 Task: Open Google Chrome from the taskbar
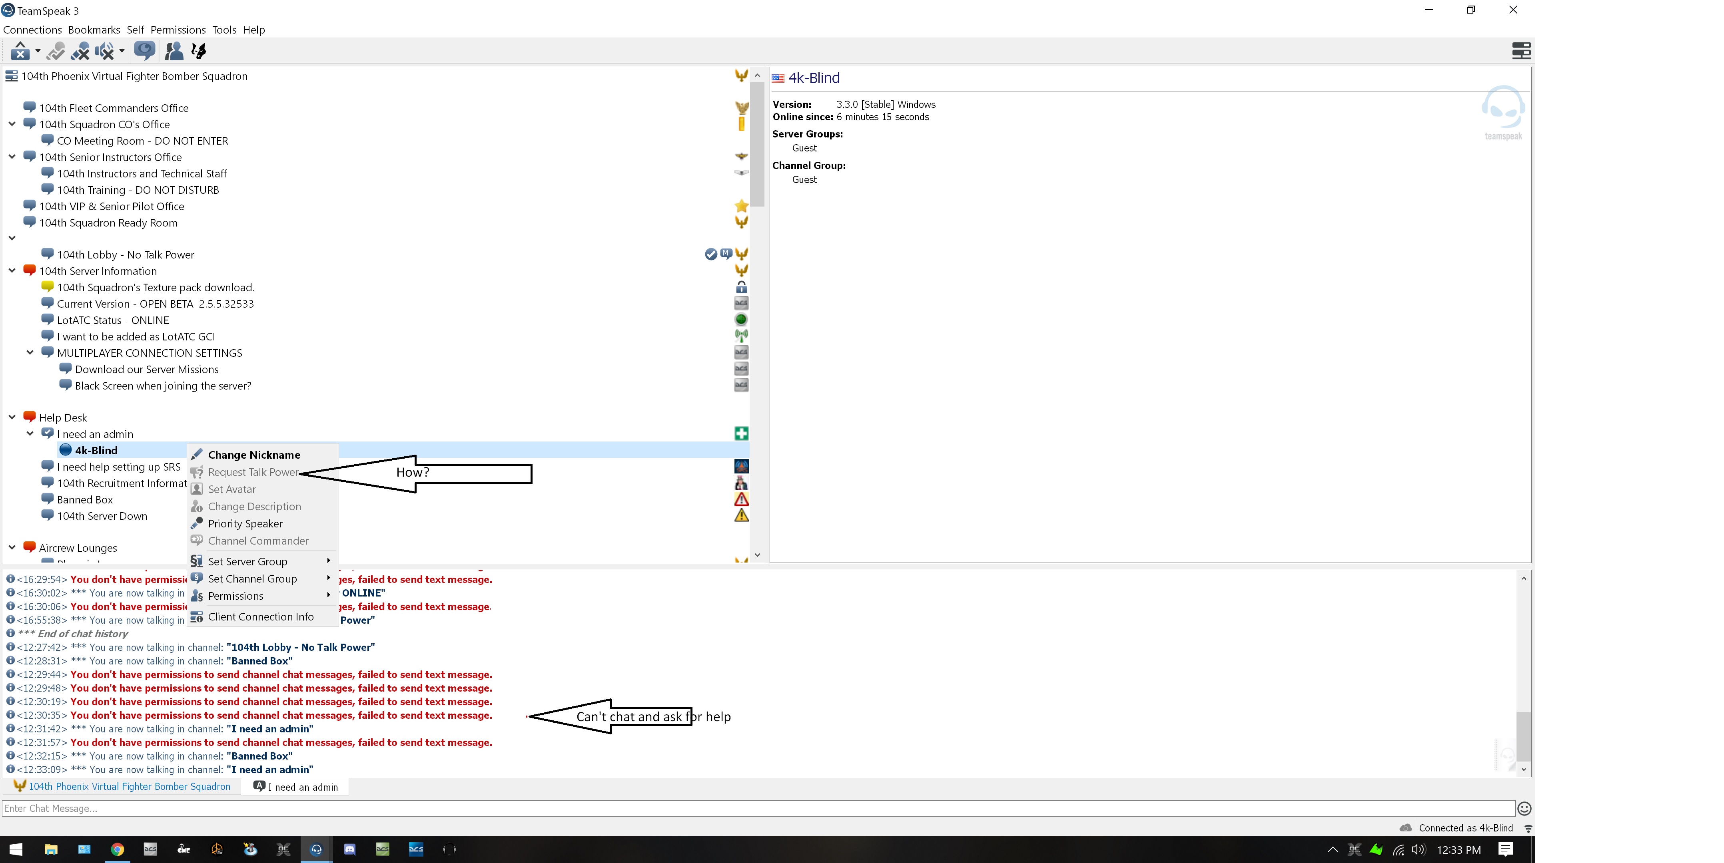coord(117,850)
